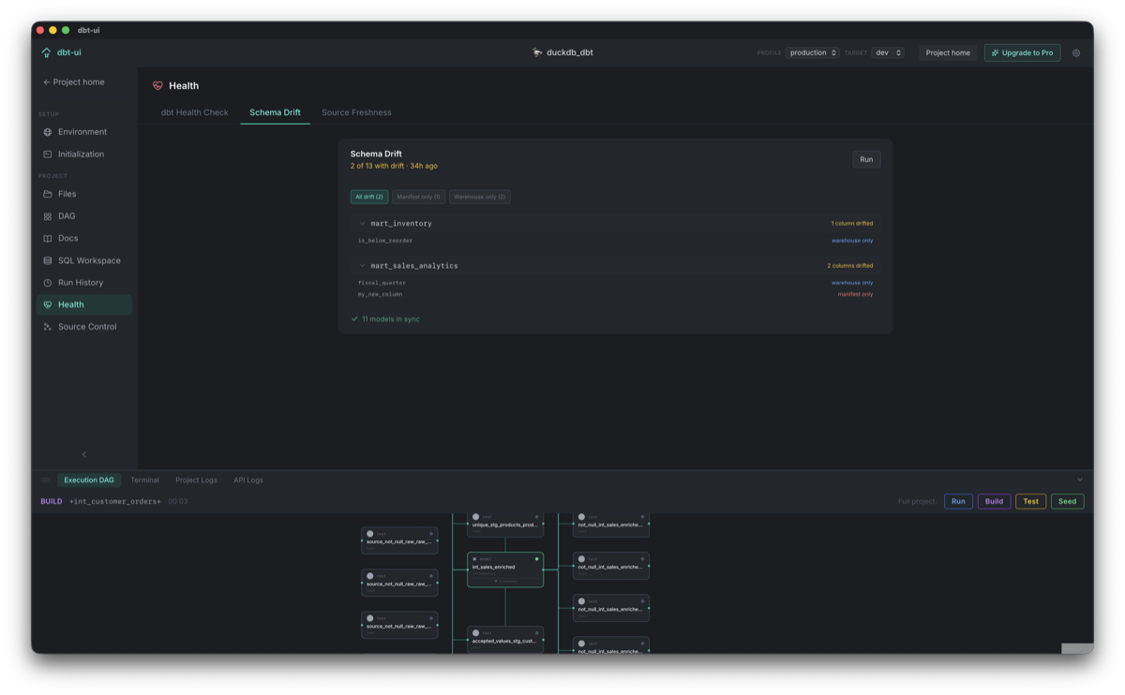The image size is (1125, 695).
Task: Click the Full project Seed button
Action: [x=1067, y=501]
